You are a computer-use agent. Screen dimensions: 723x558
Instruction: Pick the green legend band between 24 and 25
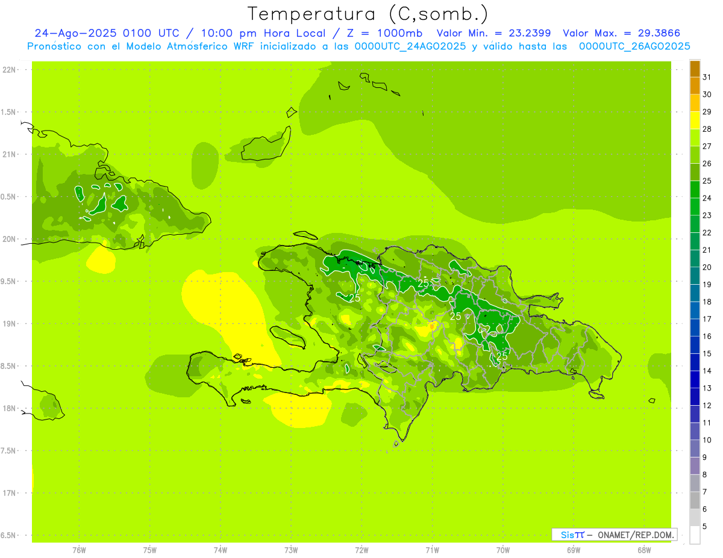point(695,189)
